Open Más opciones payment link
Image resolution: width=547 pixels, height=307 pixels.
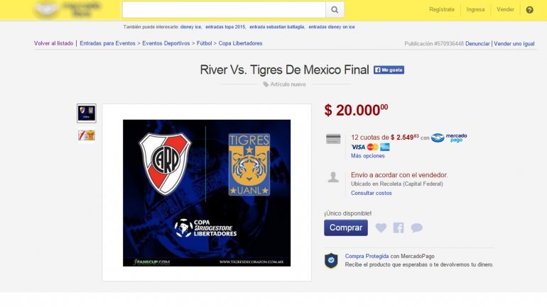click(x=368, y=156)
